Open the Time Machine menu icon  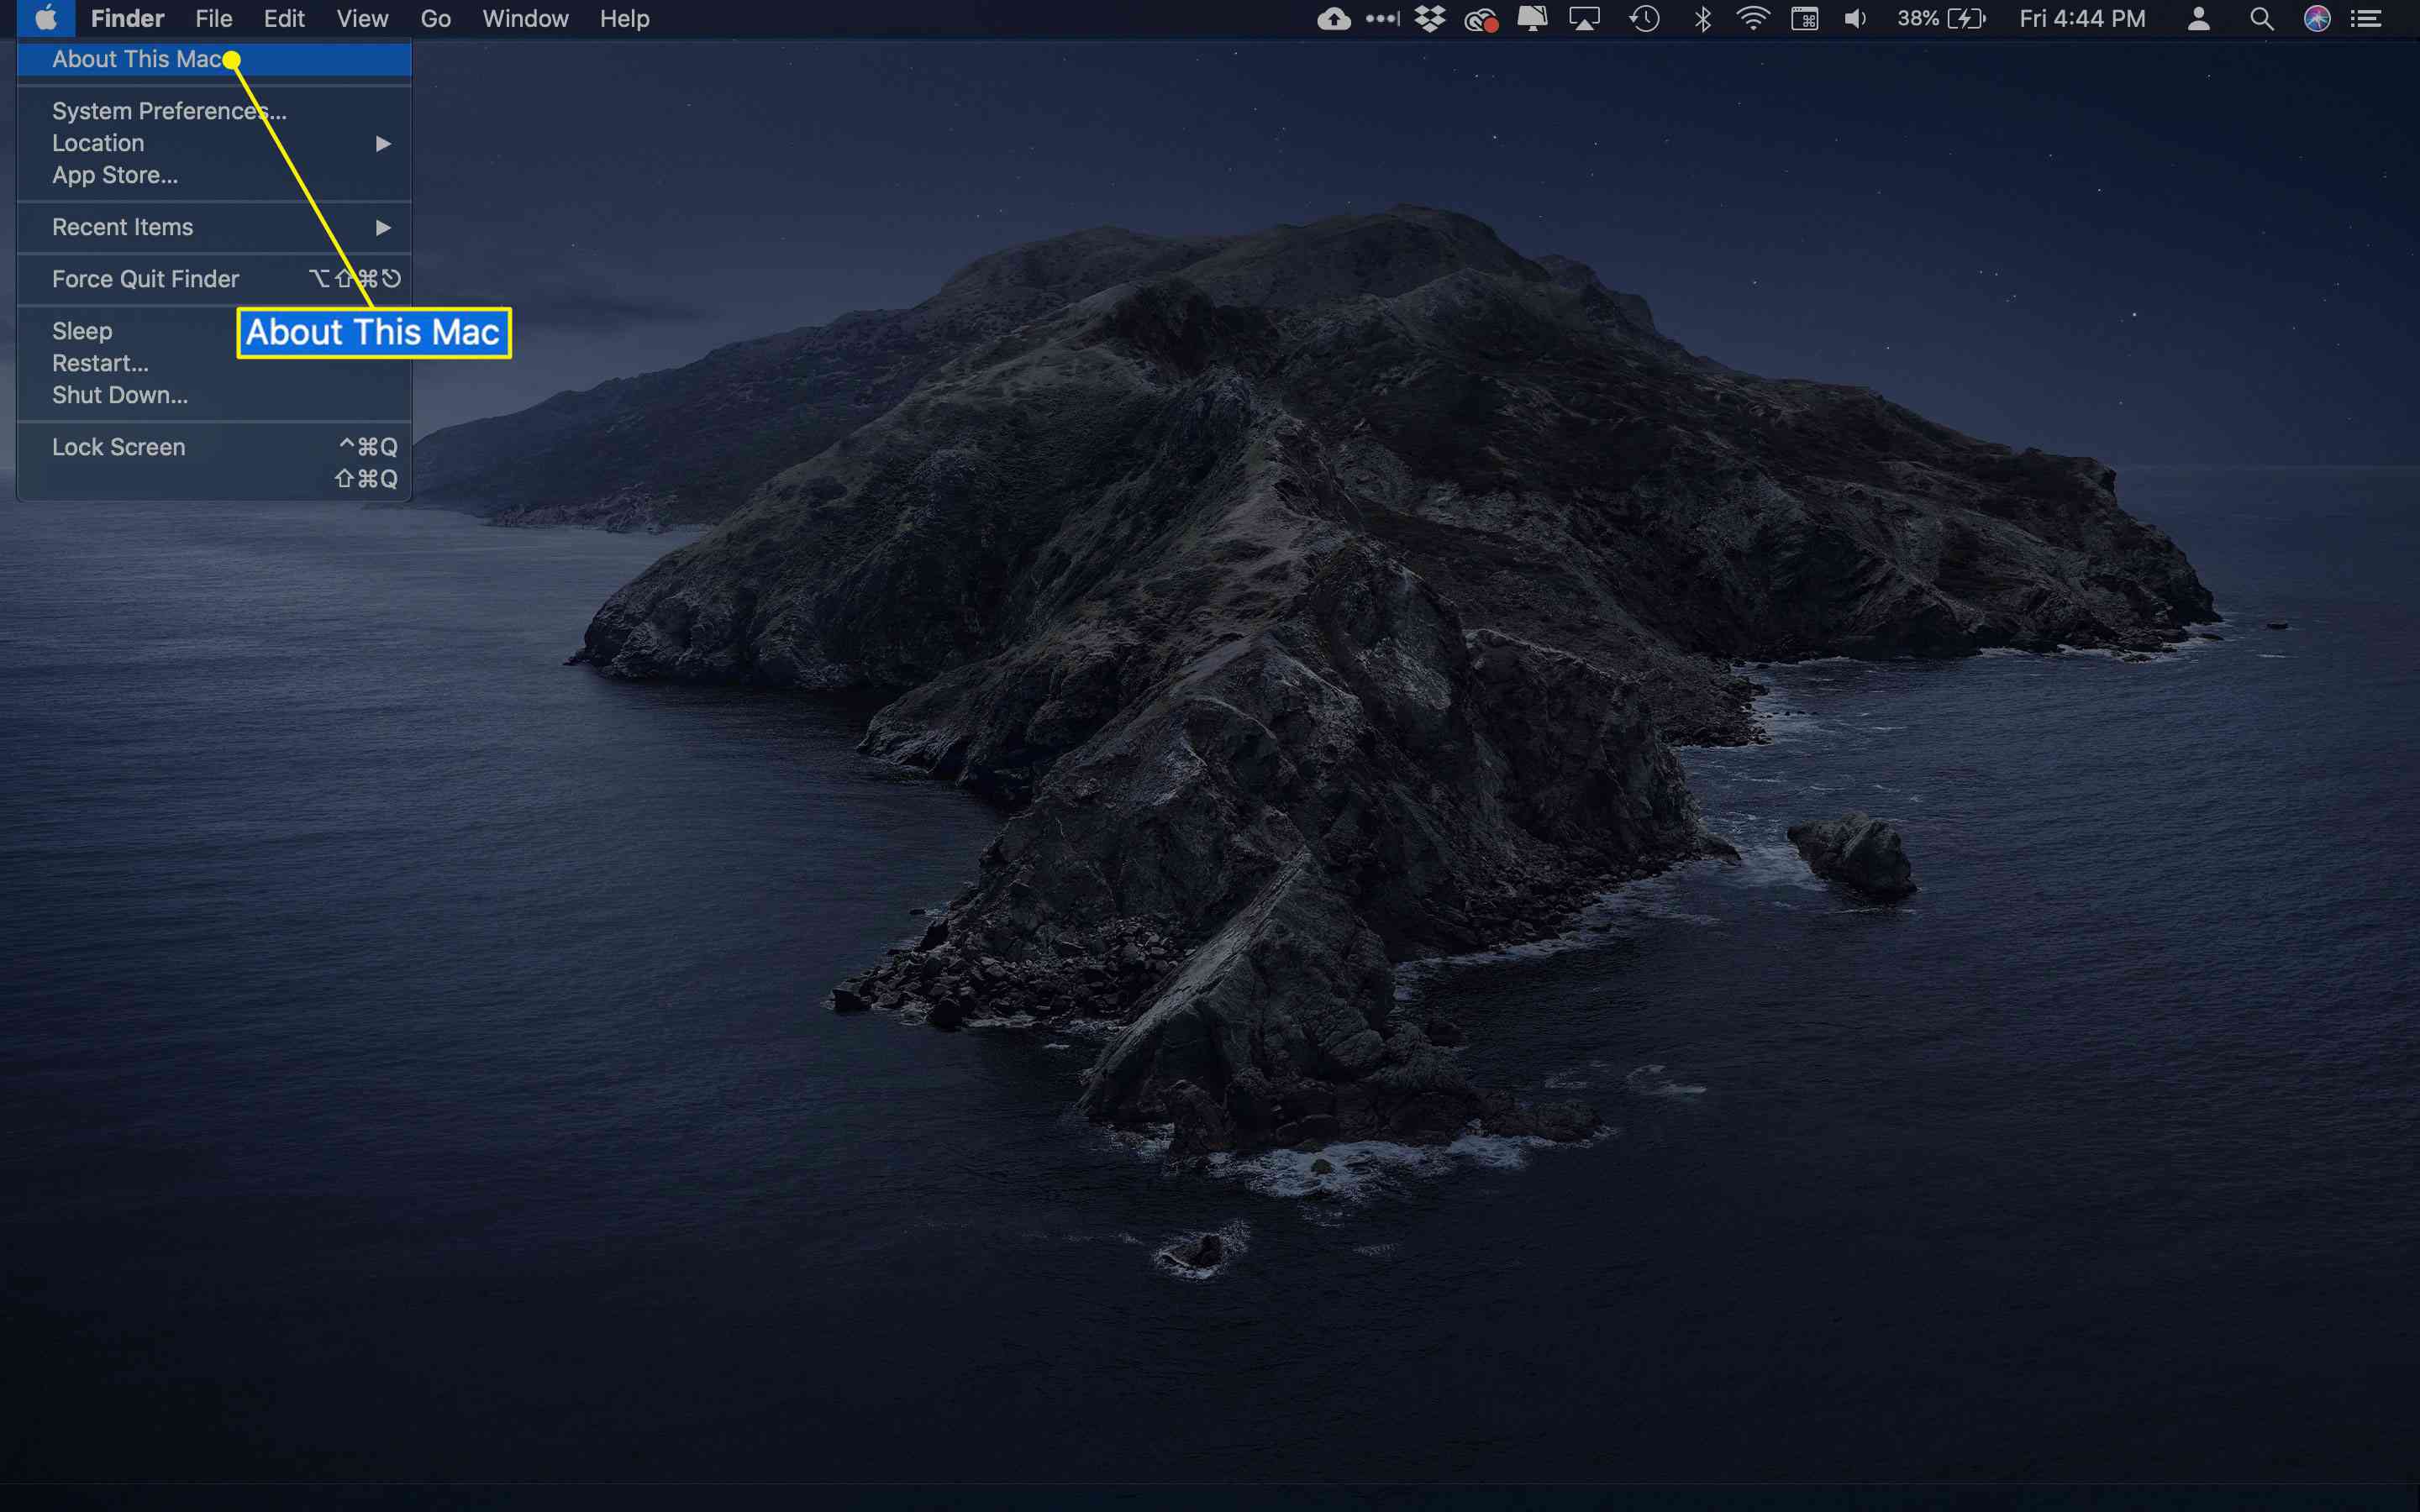[1644, 19]
